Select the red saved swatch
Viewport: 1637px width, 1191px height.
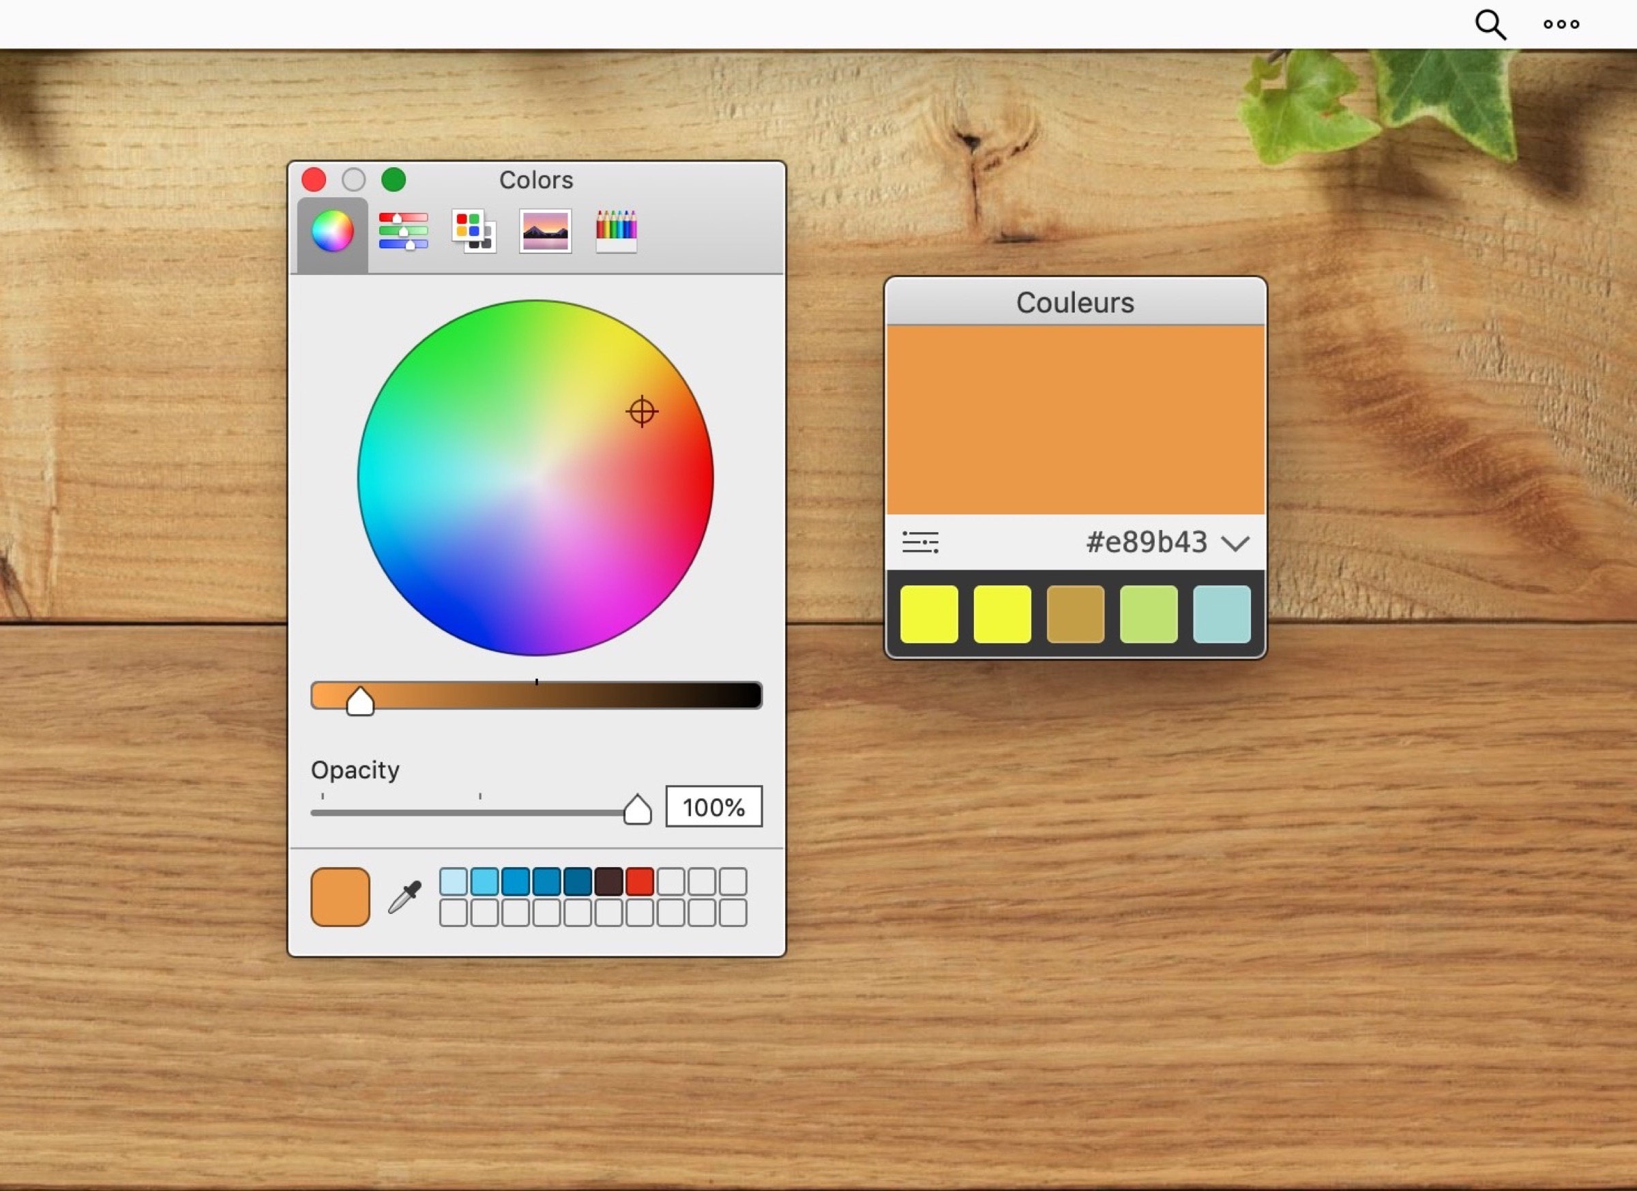point(640,881)
